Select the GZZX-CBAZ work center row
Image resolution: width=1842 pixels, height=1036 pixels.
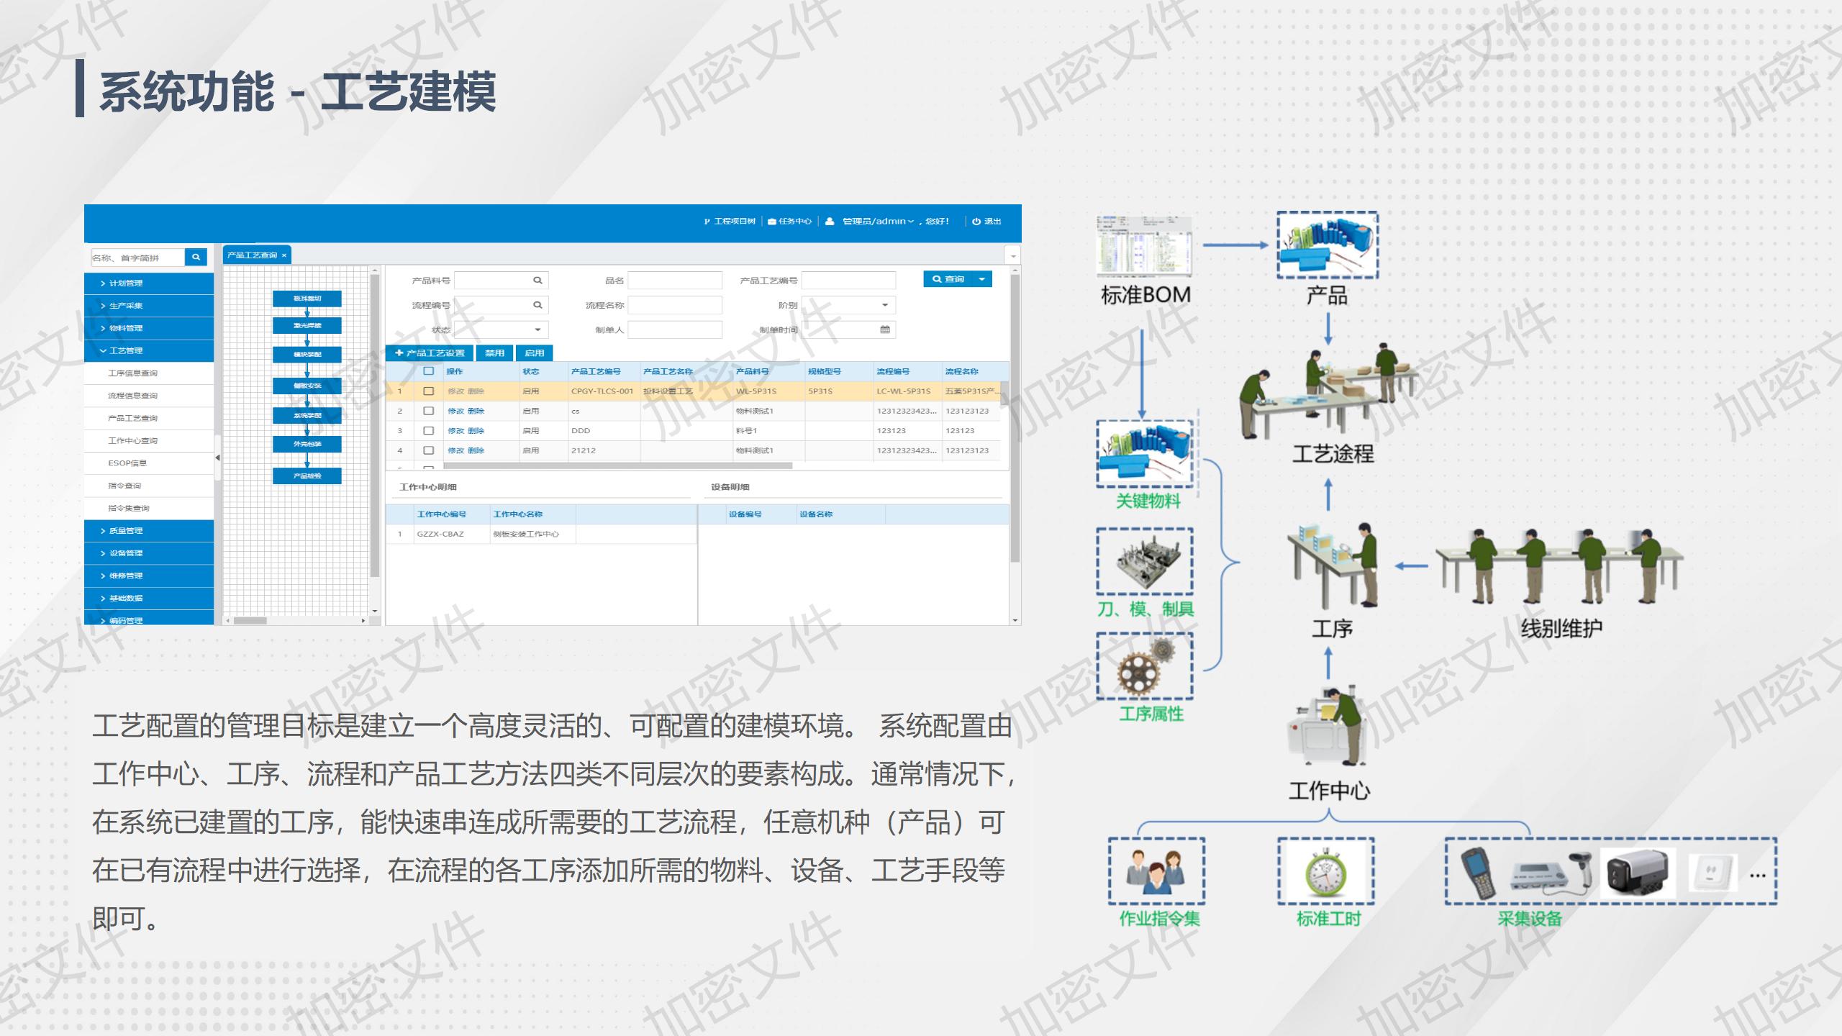[541, 535]
